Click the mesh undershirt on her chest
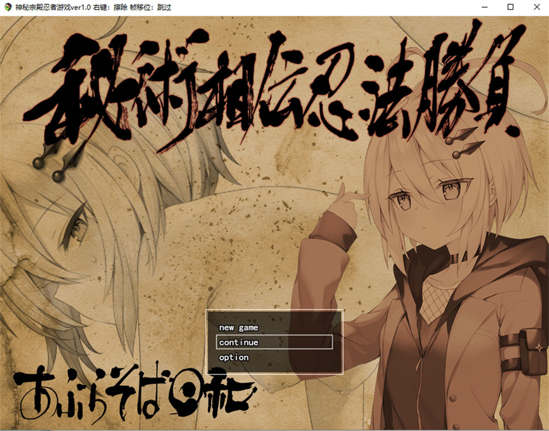Screen dimensions: 549x431 click(x=437, y=297)
